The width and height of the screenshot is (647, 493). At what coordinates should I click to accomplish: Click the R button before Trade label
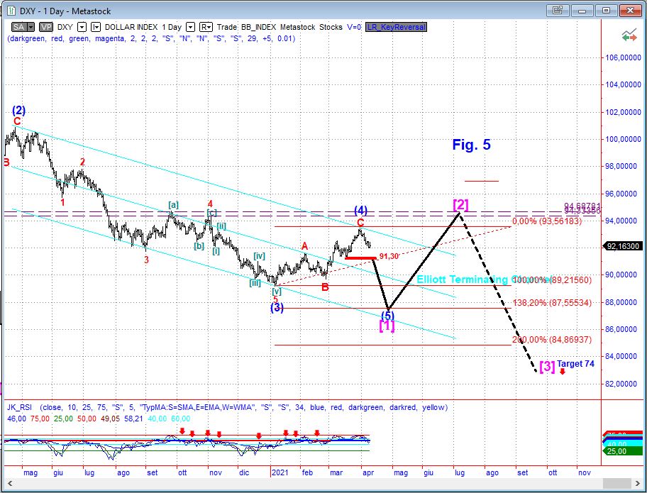pos(206,27)
